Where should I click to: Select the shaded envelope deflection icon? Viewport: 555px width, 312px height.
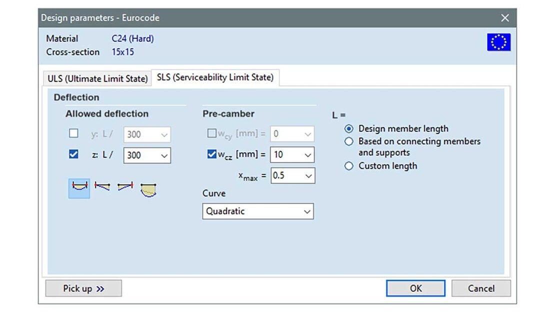coord(148,190)
